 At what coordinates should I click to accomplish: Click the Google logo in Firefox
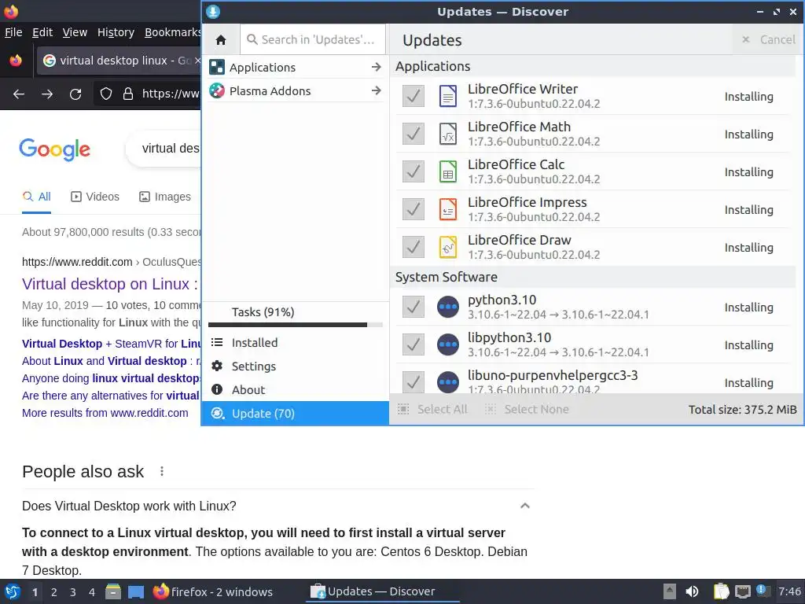pos(54,149)
